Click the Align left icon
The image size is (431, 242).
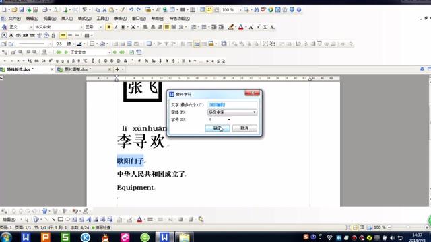tap(145, 27)
